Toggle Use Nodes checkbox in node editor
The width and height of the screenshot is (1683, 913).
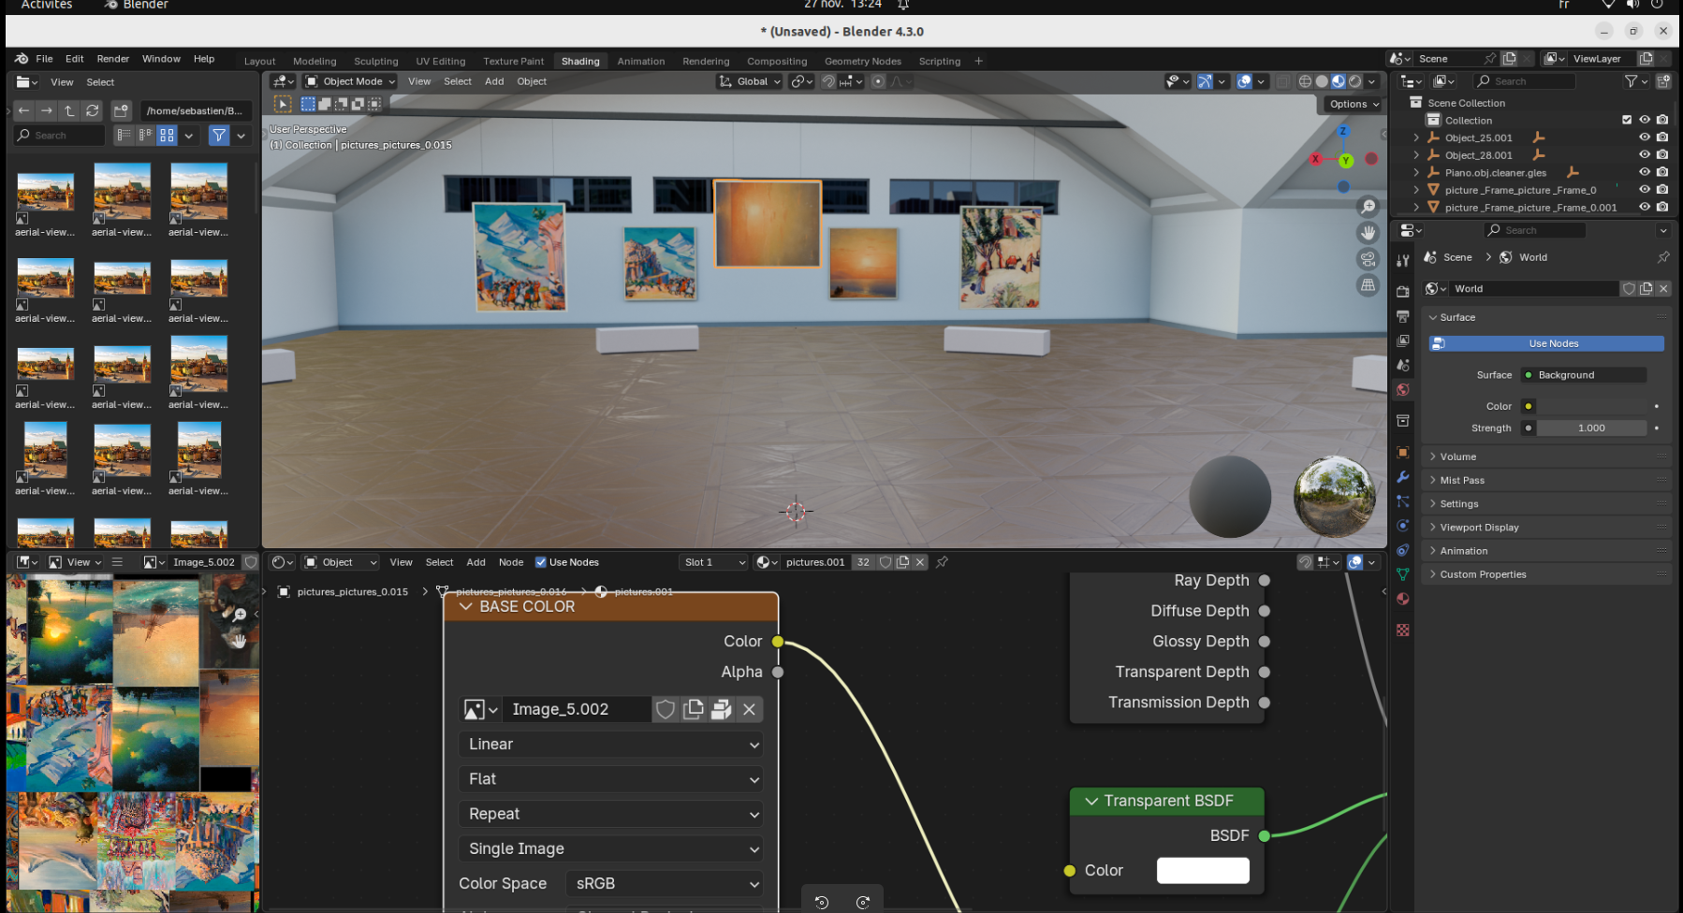(540, 562)
